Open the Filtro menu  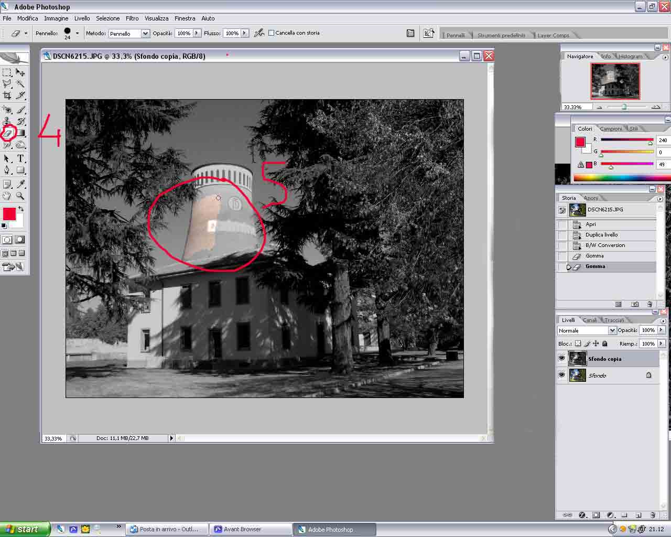[x=132, y=18]
